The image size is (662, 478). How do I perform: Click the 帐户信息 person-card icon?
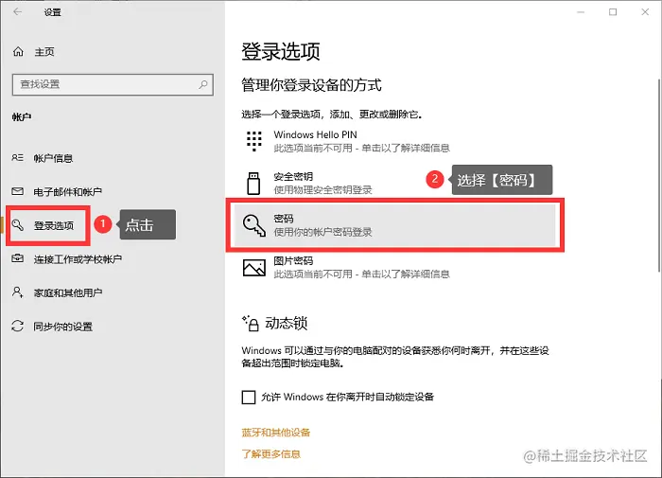(17, 158)
